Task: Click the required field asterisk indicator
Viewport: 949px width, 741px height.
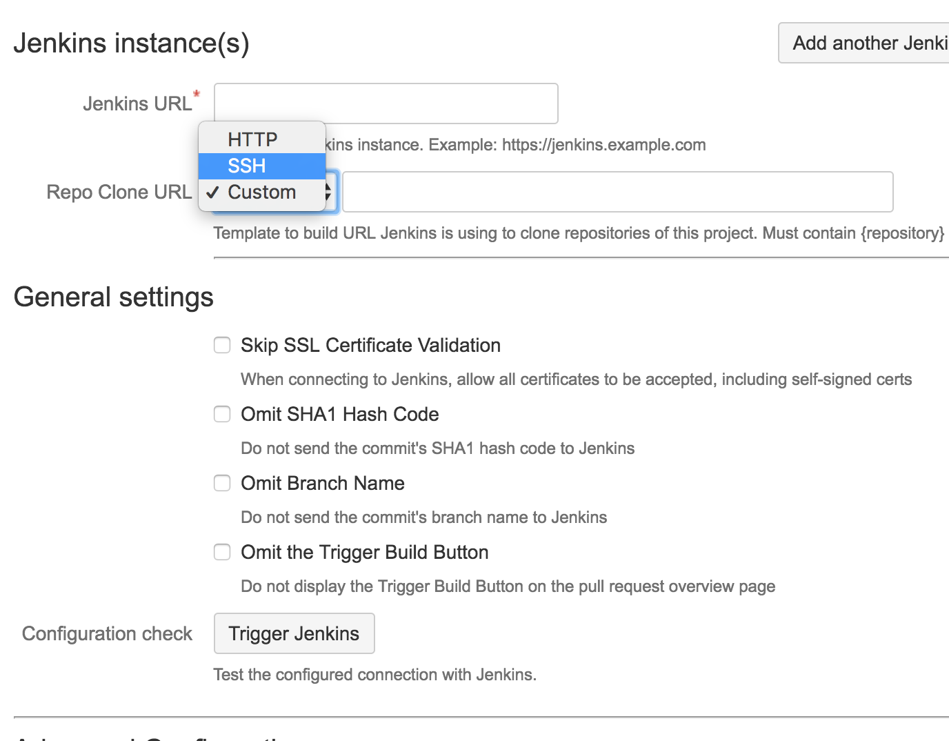Action: click(197, 95)
